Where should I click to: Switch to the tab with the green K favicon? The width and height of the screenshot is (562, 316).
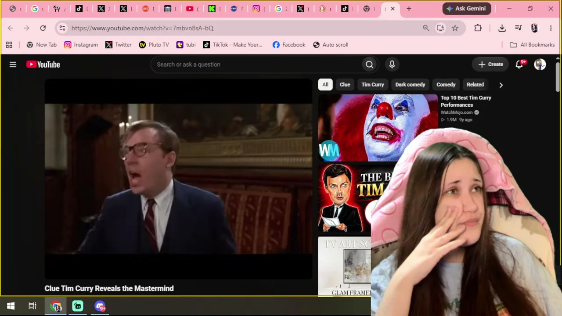click(x=212, y=9)
